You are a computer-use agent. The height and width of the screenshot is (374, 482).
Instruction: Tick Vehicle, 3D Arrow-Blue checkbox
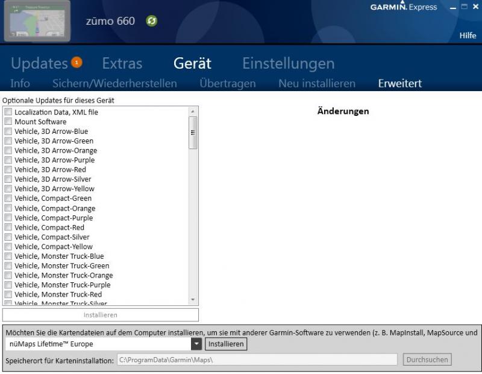coord(8,132)
